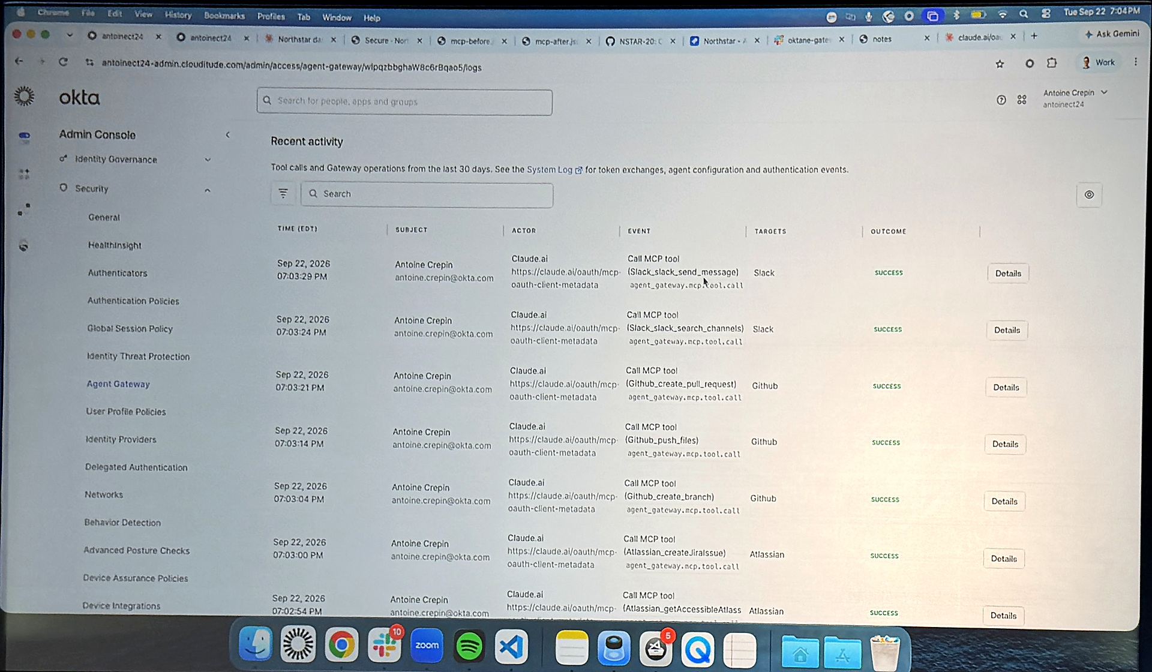
Task: Bookmark this page with the star icon
Action: pyautogui.click(x=1000, y=64)
